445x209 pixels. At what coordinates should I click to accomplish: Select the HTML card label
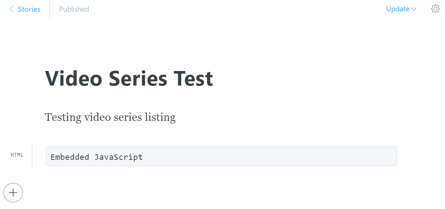(x=17, y=155)
